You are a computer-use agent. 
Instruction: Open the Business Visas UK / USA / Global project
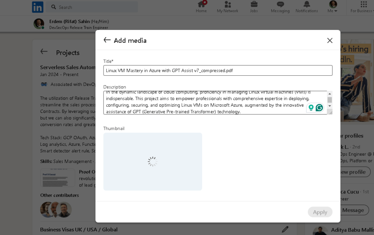click(79, 230)
